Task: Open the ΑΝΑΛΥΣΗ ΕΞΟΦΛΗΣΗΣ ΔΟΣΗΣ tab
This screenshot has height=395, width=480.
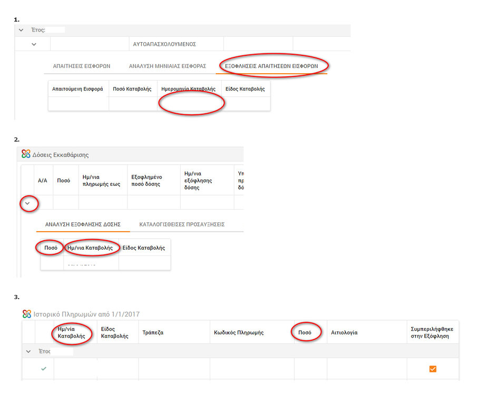Action: point(83,224)
